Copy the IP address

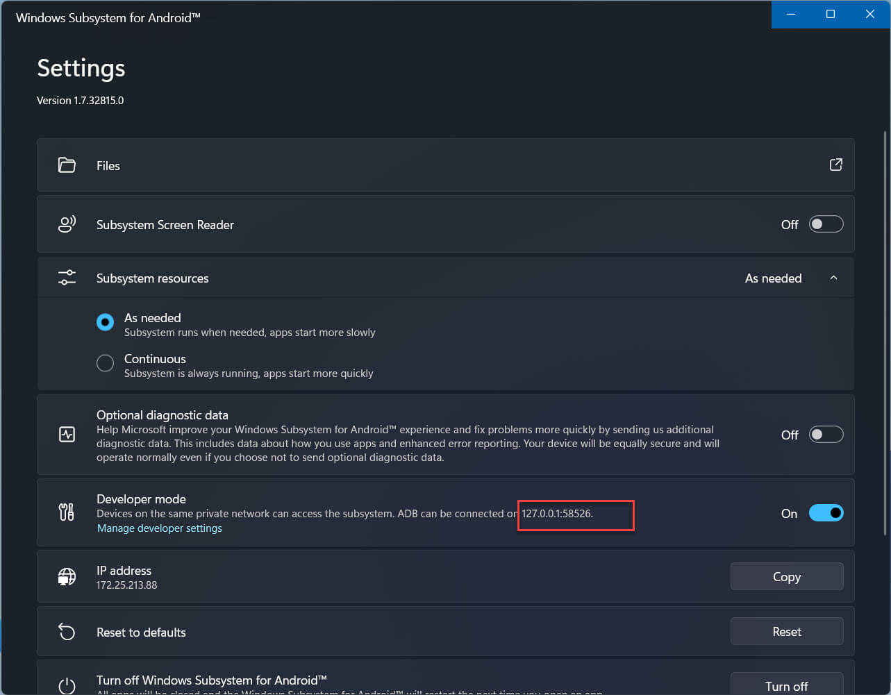(787, 576)
